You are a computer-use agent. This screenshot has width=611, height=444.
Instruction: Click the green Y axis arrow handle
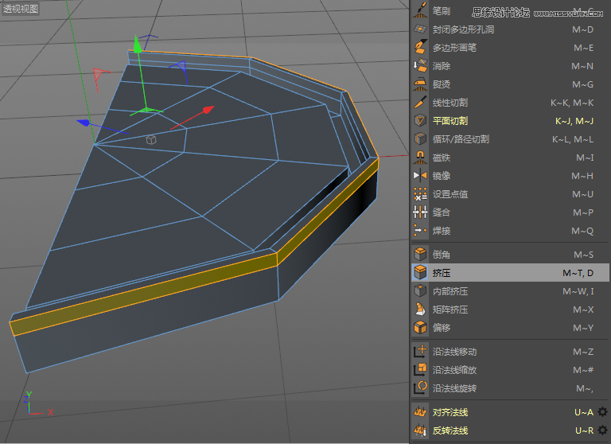[x=137, y=44]
